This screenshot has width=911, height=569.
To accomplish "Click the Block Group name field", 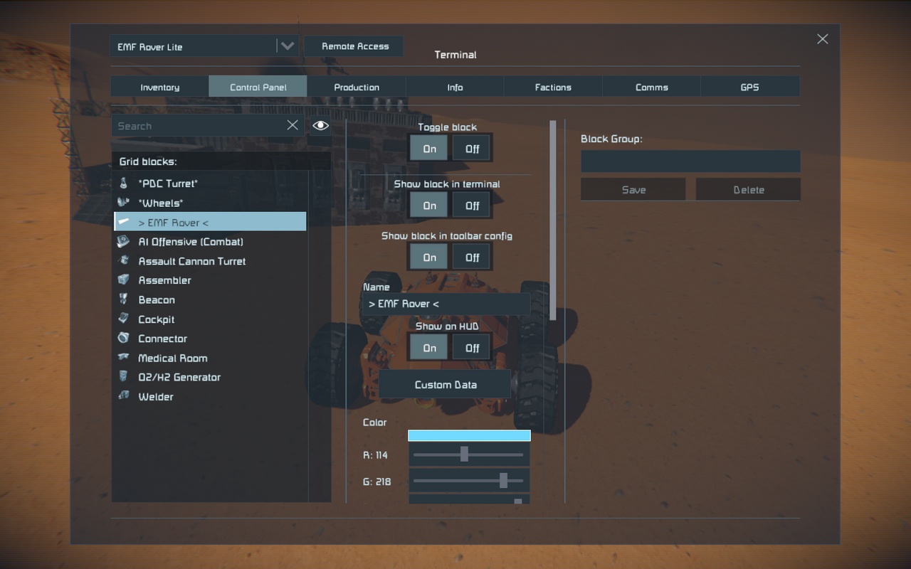I will coord(690,161).
